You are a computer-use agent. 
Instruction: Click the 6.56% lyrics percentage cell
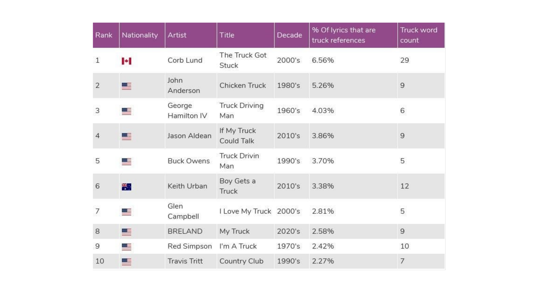[323, 60]
